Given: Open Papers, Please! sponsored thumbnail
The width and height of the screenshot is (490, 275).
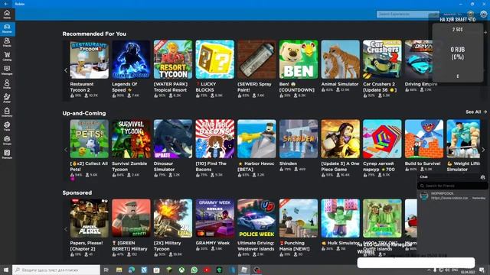Looking at the screenshot, I should click(90, 218).
